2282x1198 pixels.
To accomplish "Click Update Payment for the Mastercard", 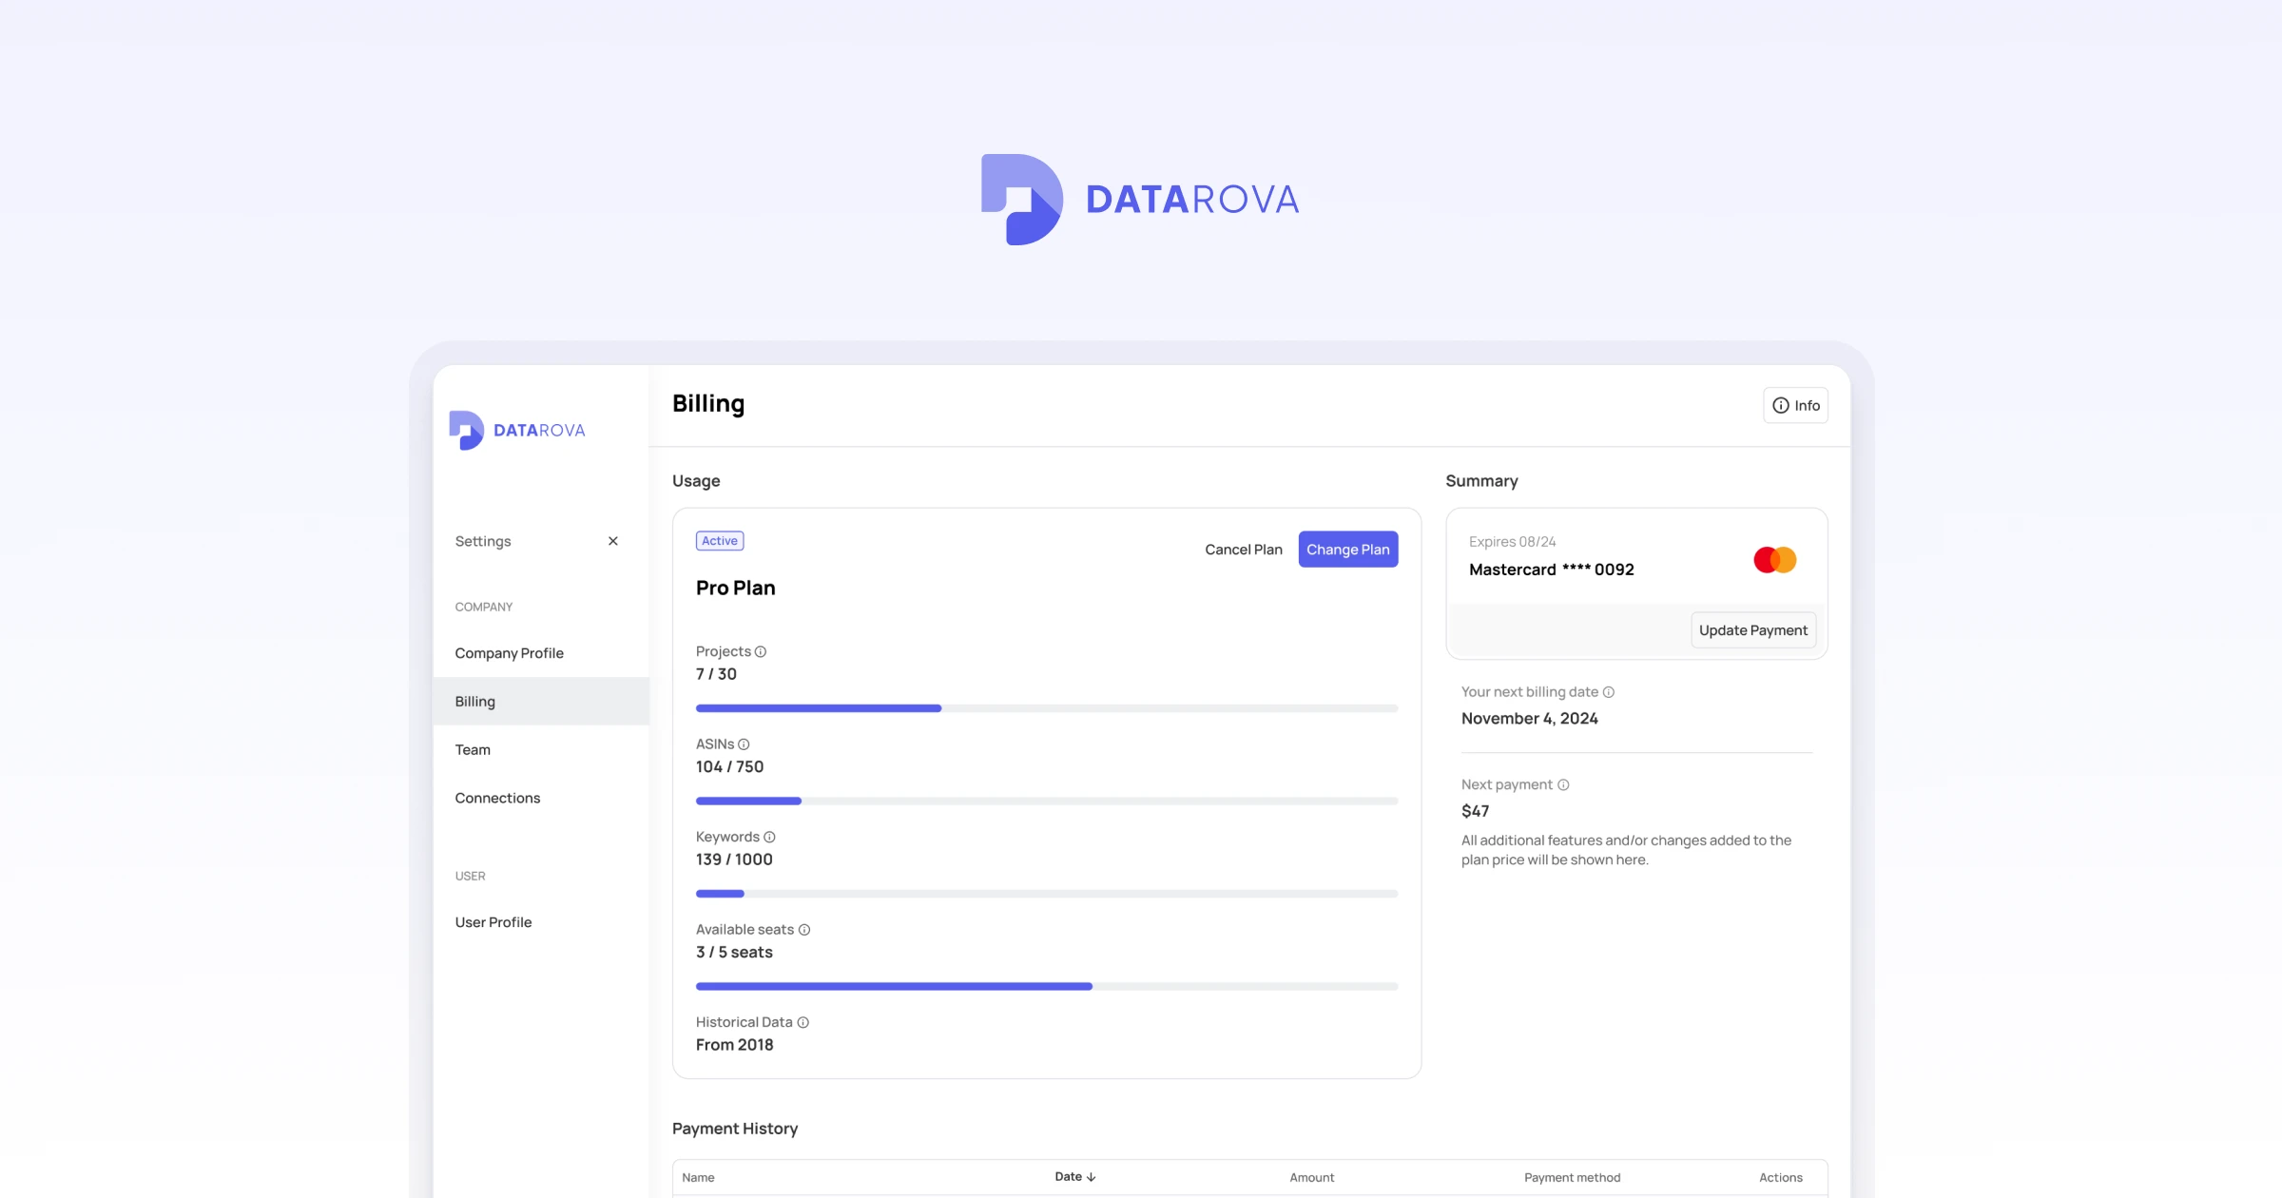I will pyautogui.click(x=1752, y=629).
